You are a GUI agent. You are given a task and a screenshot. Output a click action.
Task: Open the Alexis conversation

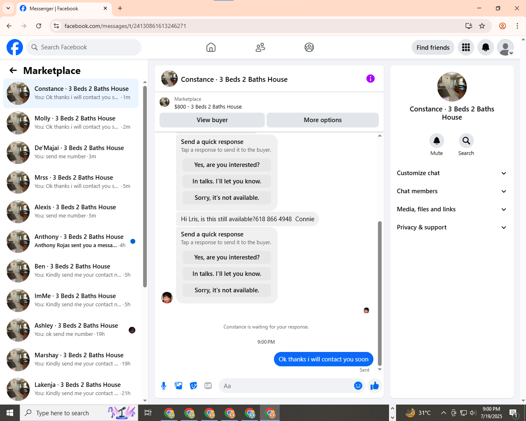click(71, 212)
